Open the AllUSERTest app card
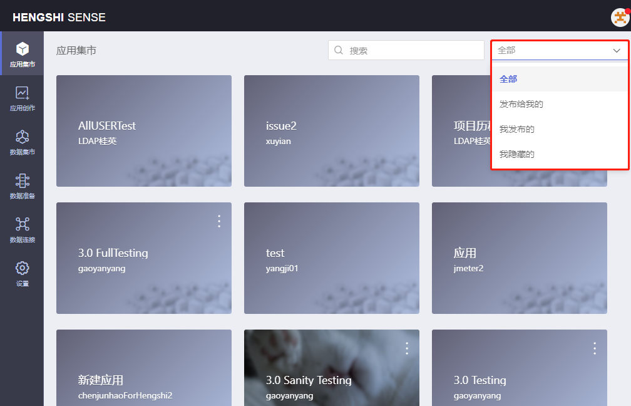This screenshot has height=406, width=631. click(x=144, y=131)
